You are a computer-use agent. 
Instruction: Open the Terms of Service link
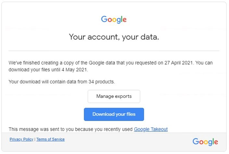pyautogui.click(x=50, y=139)
